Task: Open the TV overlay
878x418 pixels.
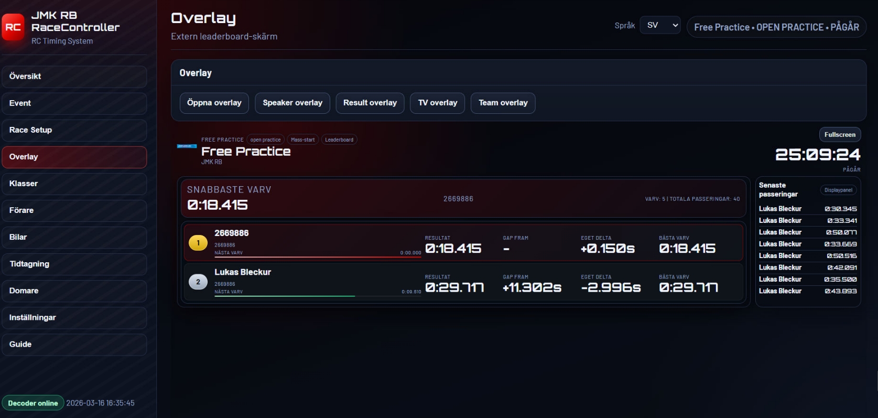Action: 438,103
